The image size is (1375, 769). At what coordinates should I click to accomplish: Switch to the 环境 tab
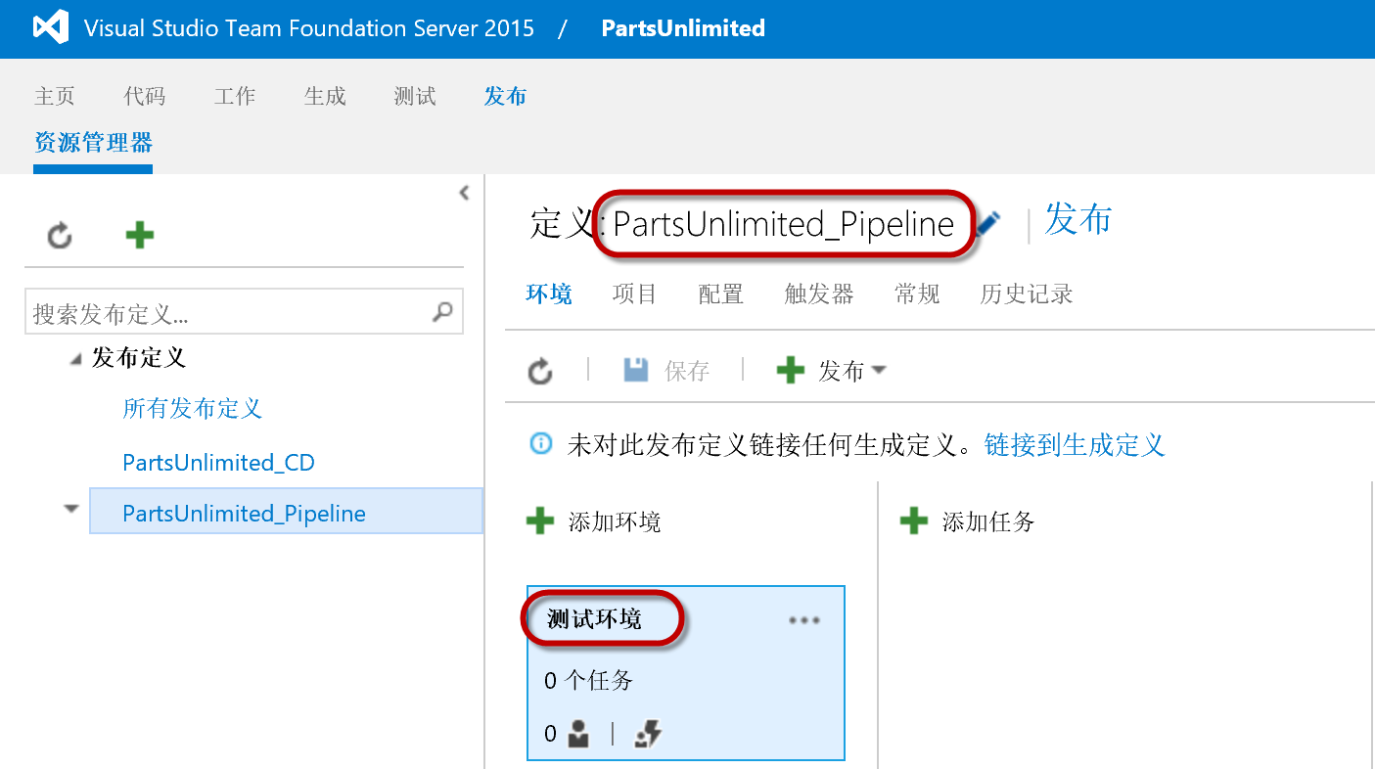click(549, 294)
